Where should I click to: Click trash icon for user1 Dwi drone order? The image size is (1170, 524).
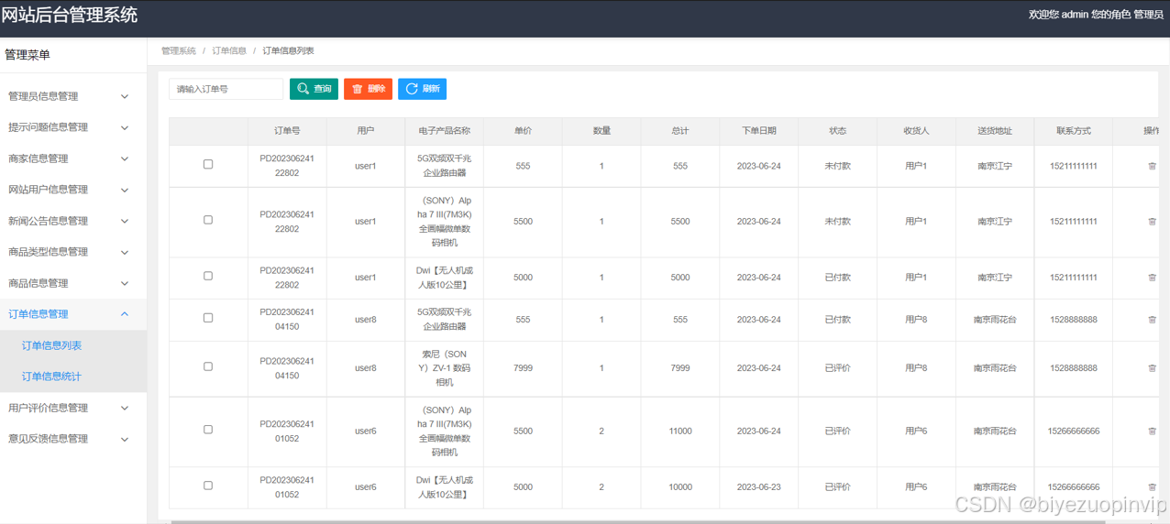(x=1153, y=278)
